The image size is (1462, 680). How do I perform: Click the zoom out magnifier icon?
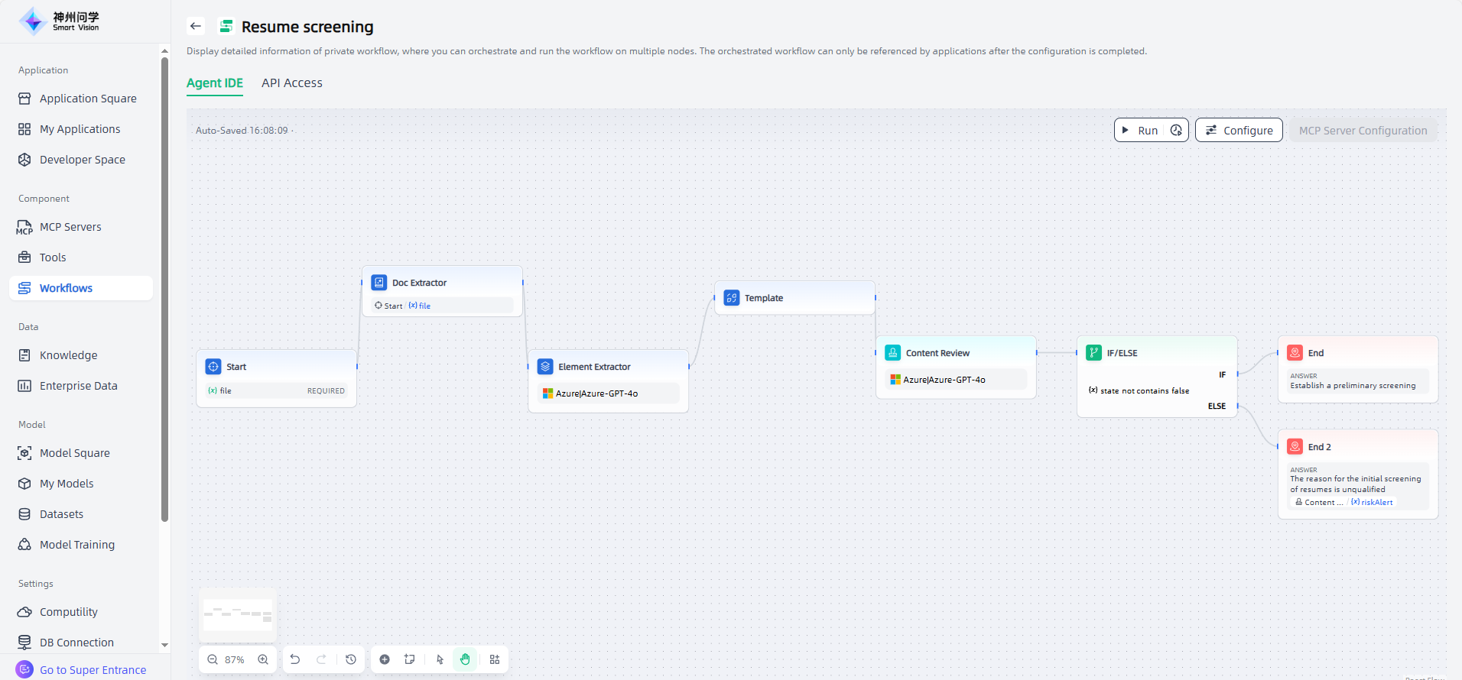click(213, 659)
